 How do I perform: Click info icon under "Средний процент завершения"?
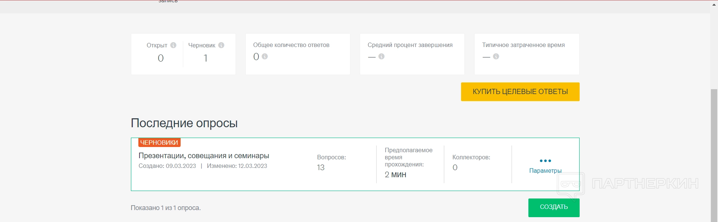(x=381, y=56)
